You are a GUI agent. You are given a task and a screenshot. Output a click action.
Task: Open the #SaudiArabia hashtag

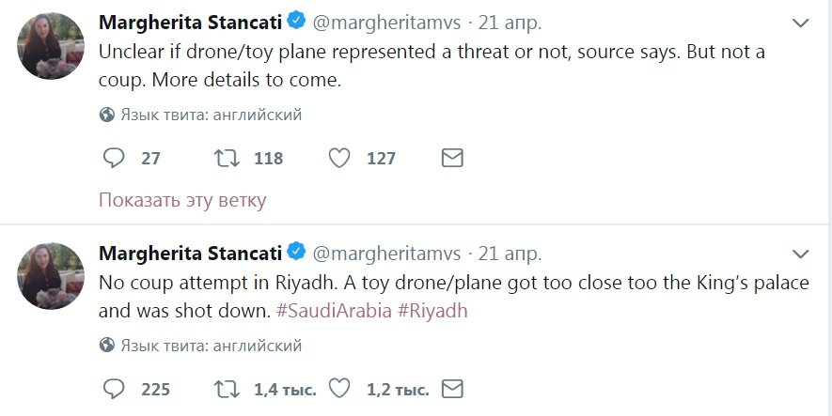(x=334, y=311)
